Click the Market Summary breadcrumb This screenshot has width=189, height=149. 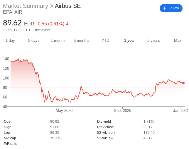[x=26, y=6]
